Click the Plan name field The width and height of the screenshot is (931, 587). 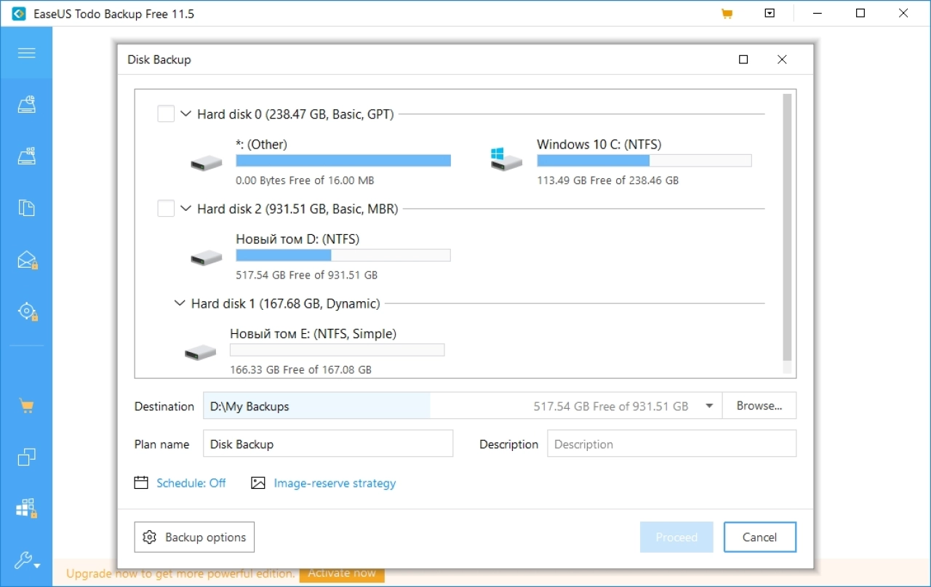click(328, 444)
